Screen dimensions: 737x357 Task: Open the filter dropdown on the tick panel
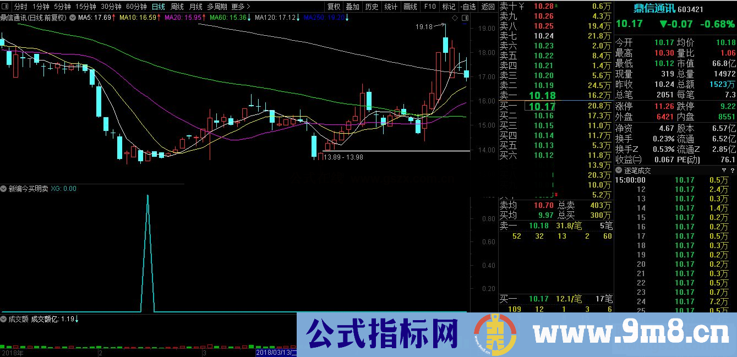[723, 170]
